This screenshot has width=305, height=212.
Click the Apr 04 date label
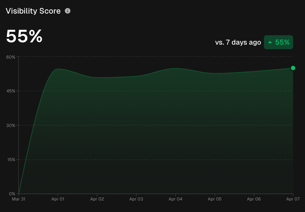[175, 199]
